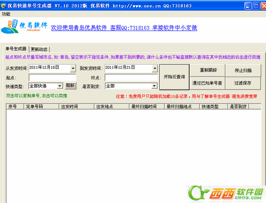
Task: Open the 欢迎使用青岛优易软件 hyperlink
Action: click(x=124, y=28)
